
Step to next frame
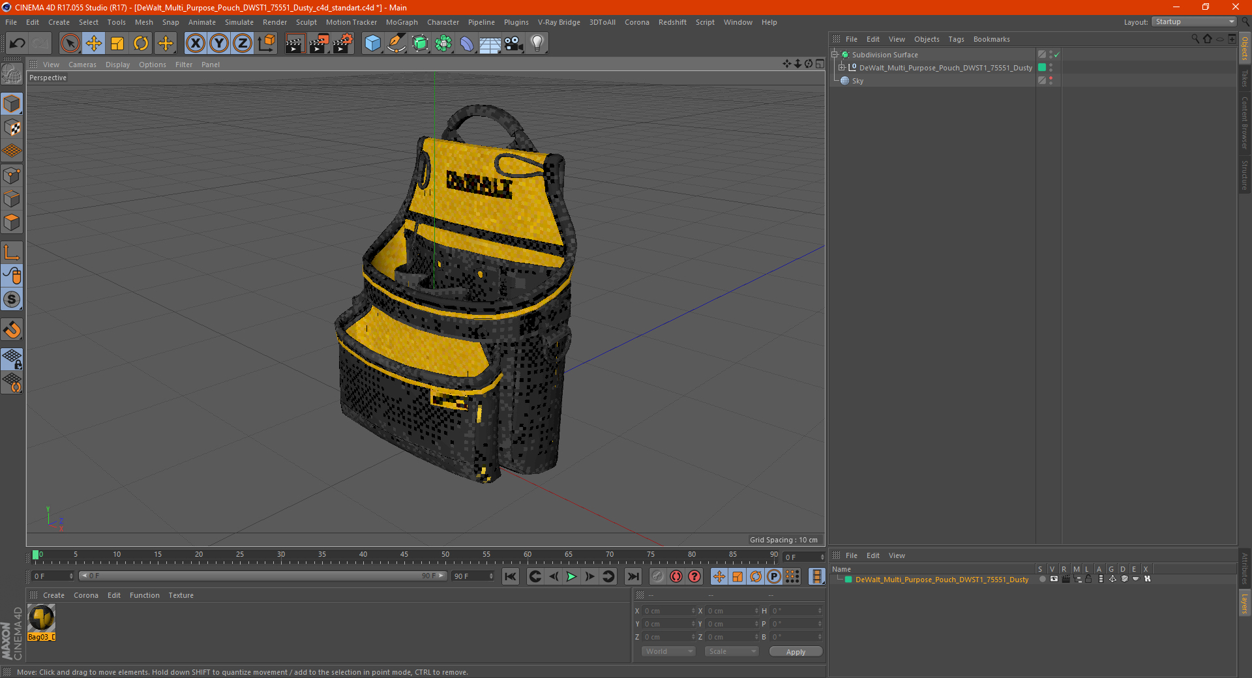pos(589,576)
